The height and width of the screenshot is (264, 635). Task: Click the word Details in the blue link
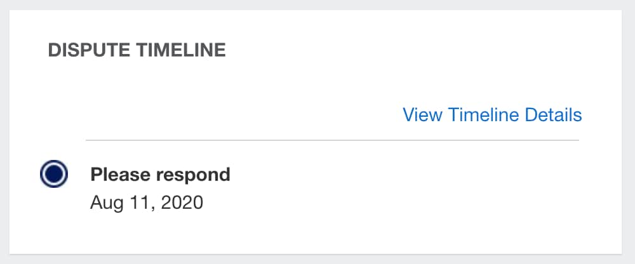click(x=554, y=115)
